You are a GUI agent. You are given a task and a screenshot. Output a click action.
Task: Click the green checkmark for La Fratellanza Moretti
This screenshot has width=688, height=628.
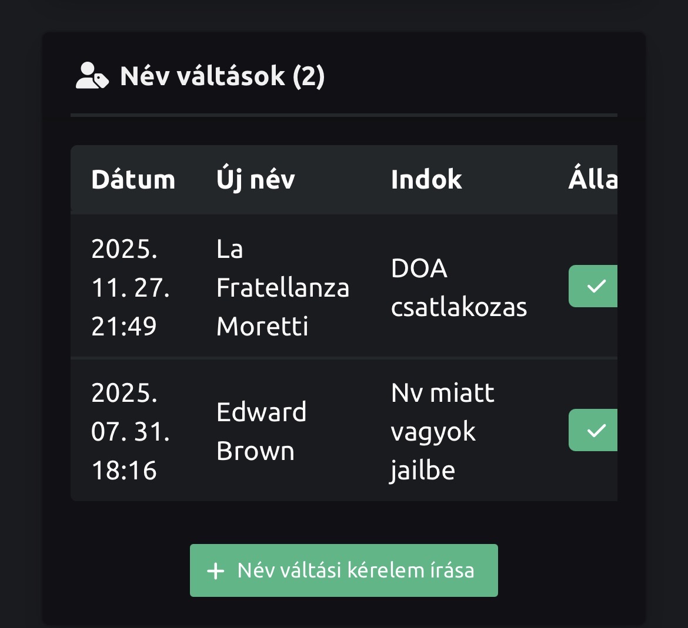pos(595,286)
